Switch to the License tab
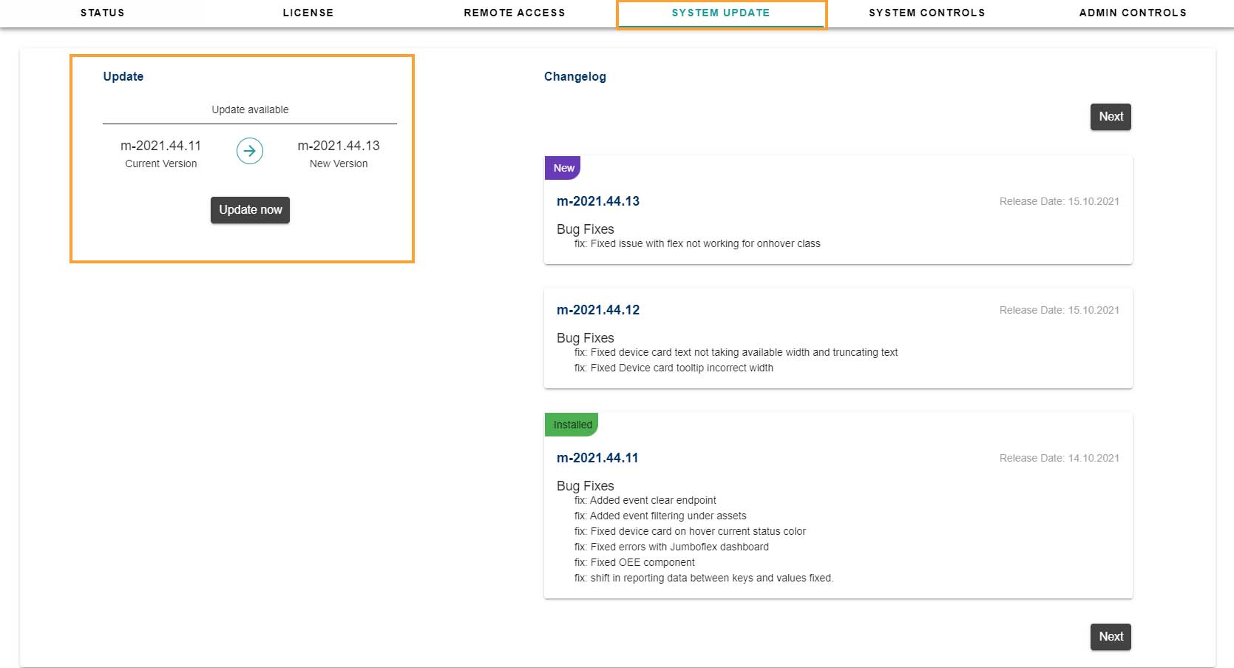 point(308,13)
